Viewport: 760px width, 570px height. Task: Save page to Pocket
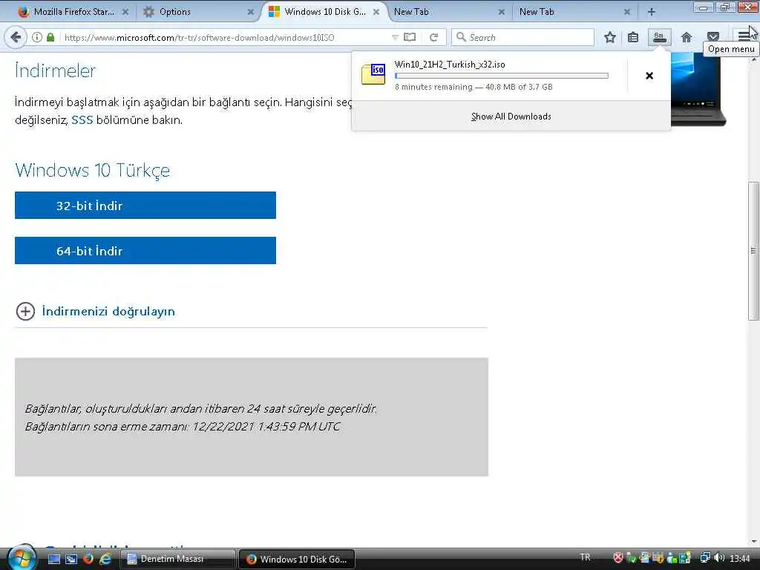pos(713,36)
